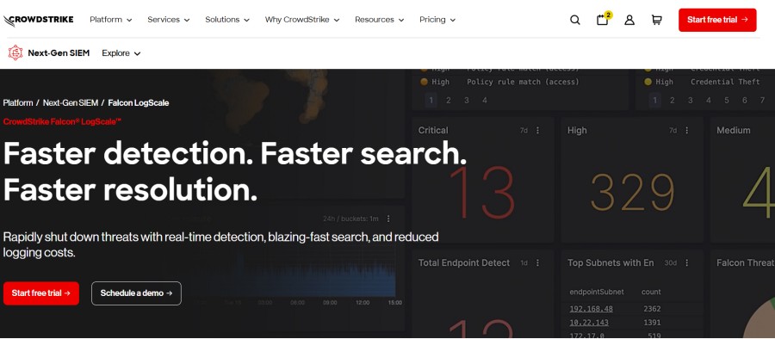Click the count value 1391
775x339 pixels.
(652, 322)
